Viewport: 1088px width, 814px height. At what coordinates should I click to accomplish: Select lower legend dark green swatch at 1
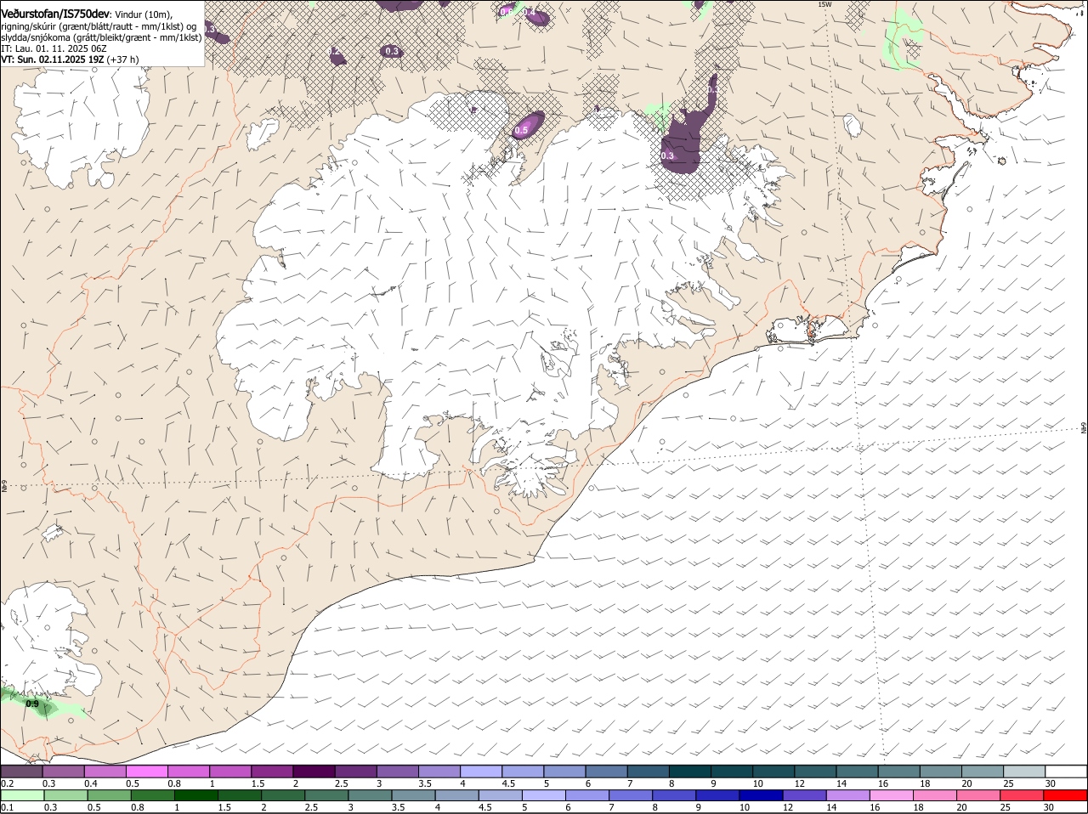195,795
